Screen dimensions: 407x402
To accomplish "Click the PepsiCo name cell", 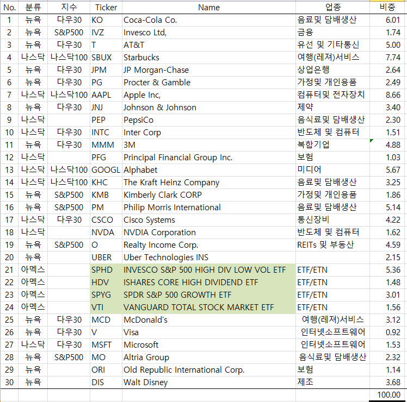I will (x=209, y=120).
